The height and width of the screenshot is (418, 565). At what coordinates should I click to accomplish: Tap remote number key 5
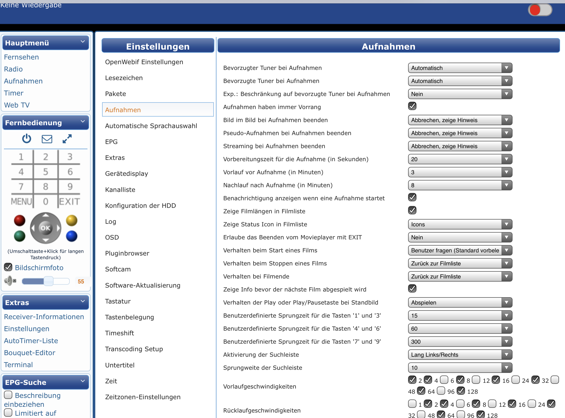tap(46, 172)
